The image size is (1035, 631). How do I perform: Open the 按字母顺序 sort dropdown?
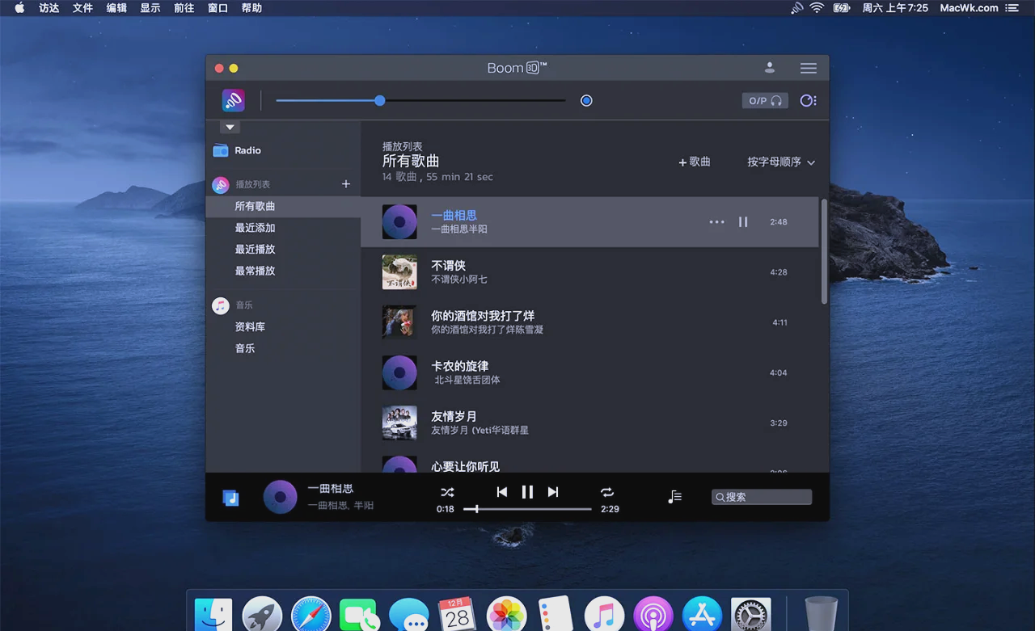click(x=780, y=162)
